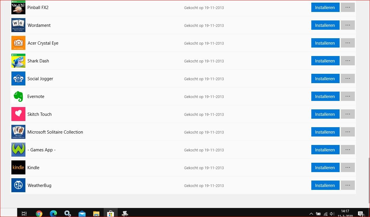Open more options for Wordament
370x217 pixels.
tap(348, 25)
